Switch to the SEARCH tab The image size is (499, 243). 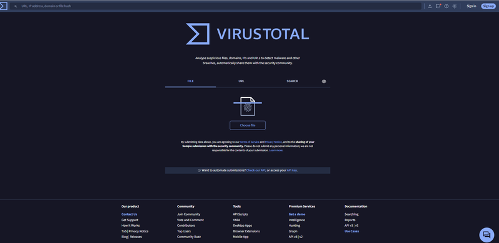coord(292,81)
